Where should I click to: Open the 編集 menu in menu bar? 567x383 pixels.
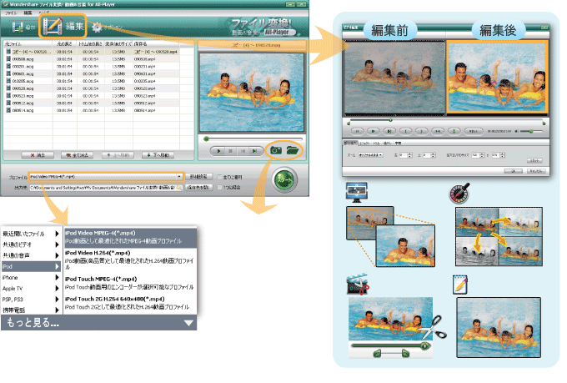click(x=28, y=13)
